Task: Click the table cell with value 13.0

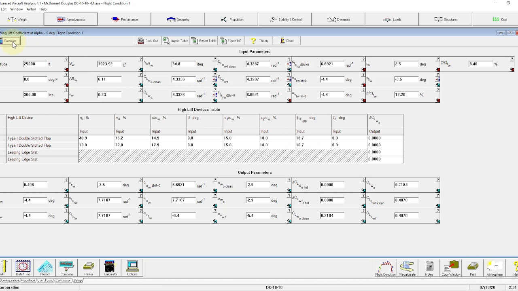Action: point(96,145)
